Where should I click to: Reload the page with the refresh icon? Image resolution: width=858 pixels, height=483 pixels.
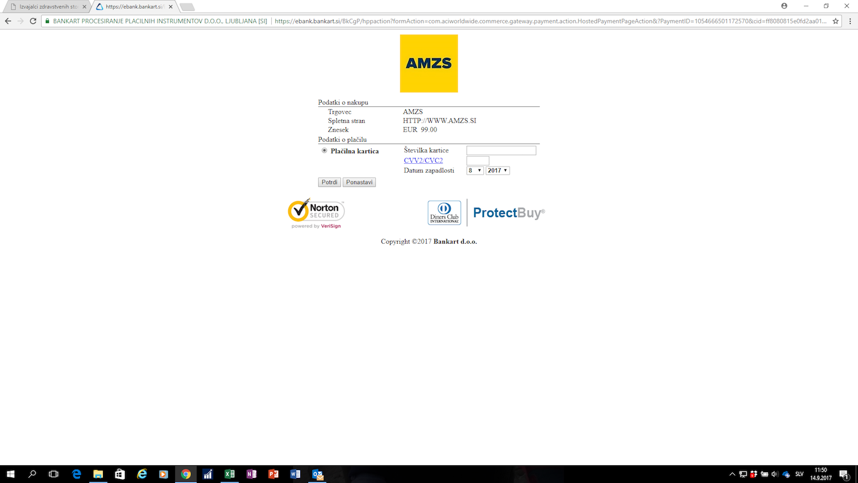[33, 21]
